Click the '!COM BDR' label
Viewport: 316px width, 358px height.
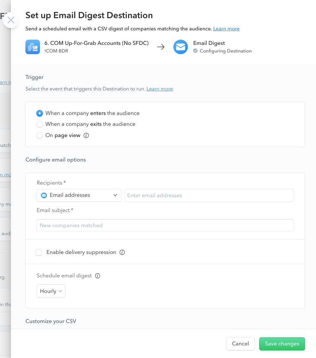(x=56, y=51)
